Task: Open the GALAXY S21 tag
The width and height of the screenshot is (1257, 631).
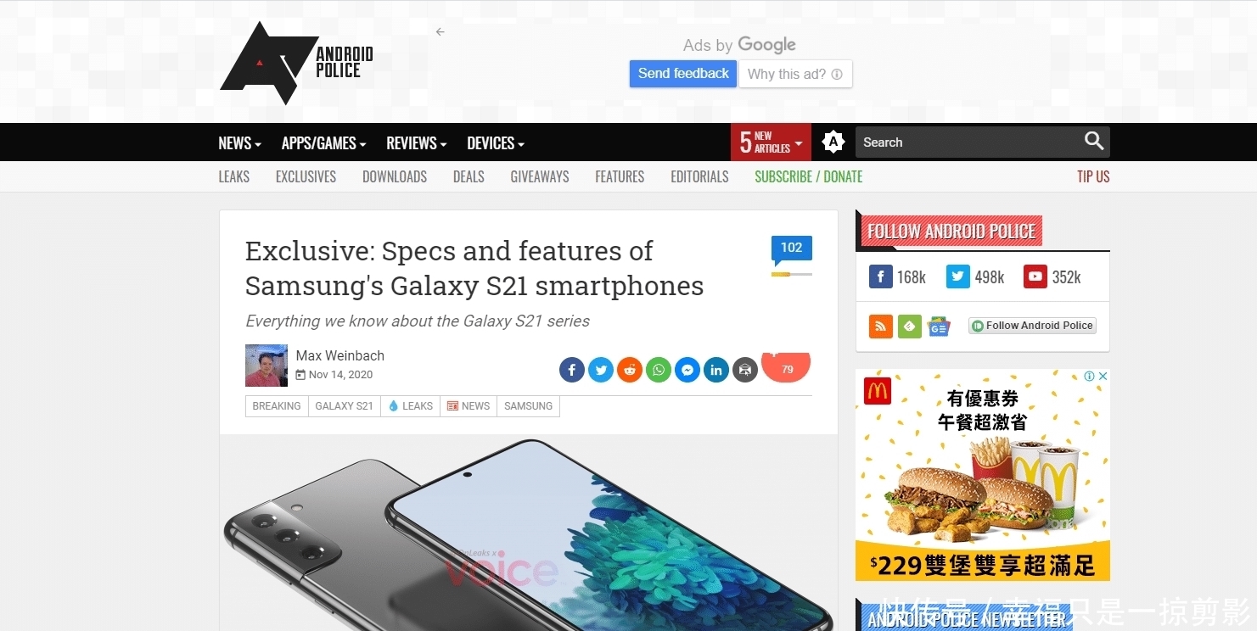Action: 344,406
